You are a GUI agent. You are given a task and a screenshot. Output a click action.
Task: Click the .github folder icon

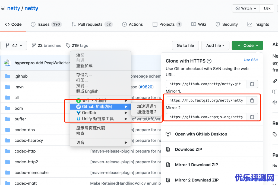8,76
